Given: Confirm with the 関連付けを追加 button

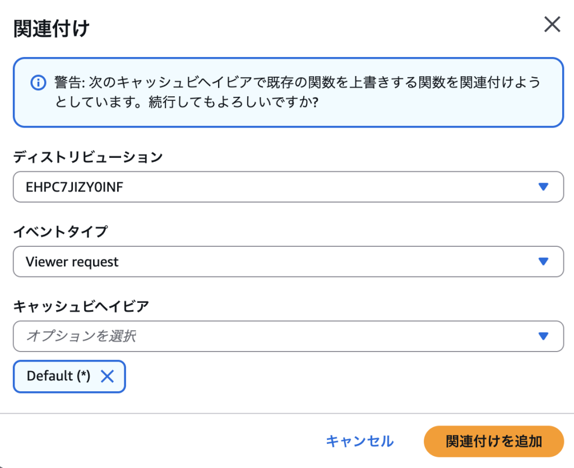Looking at the screenshot, I should tap(493, 441).
